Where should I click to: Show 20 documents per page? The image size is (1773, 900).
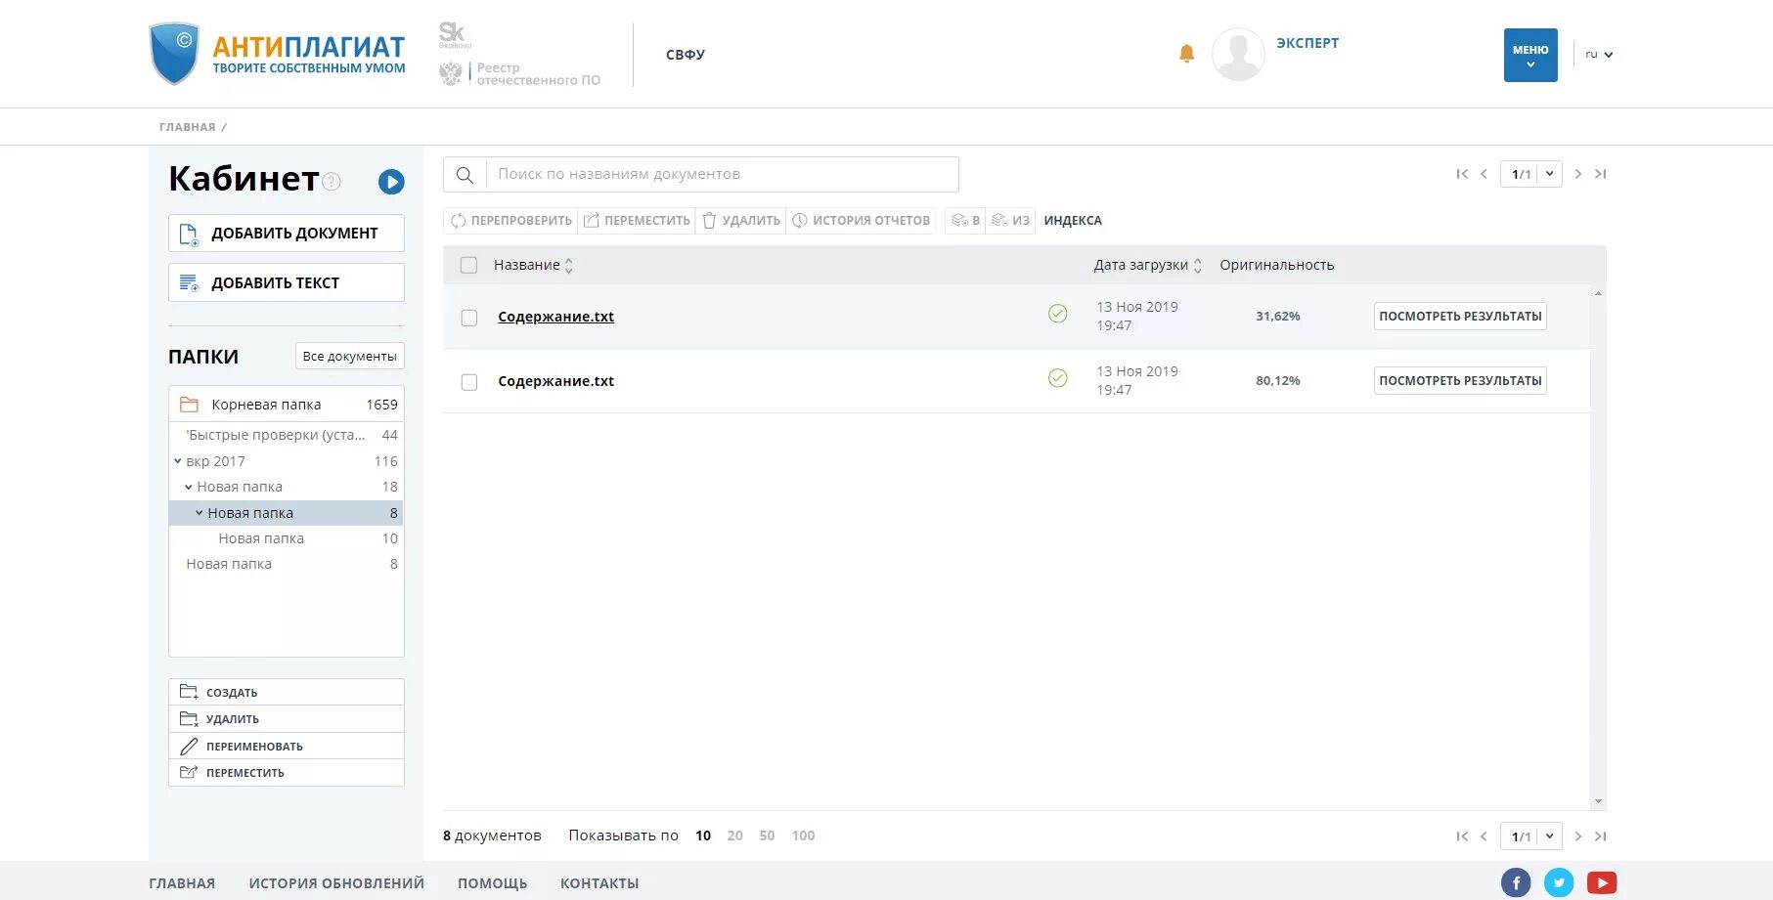(735, 836)
